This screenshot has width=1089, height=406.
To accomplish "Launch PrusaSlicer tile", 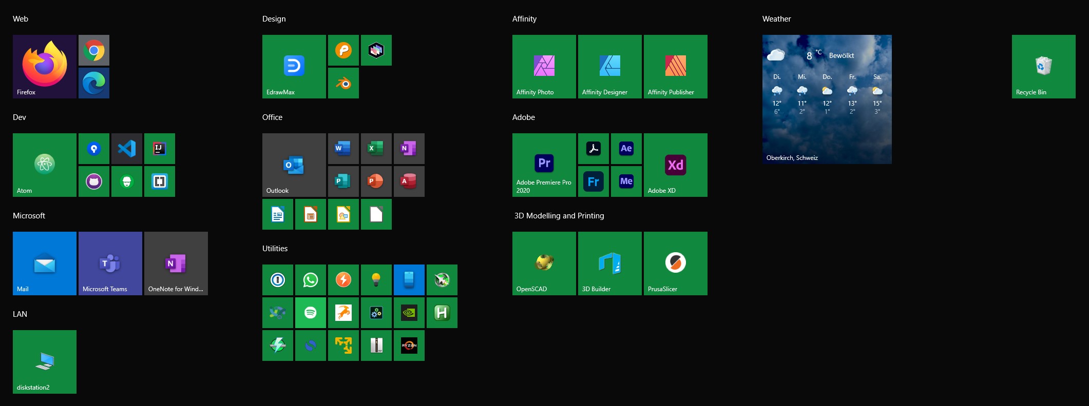I will 676,263.
